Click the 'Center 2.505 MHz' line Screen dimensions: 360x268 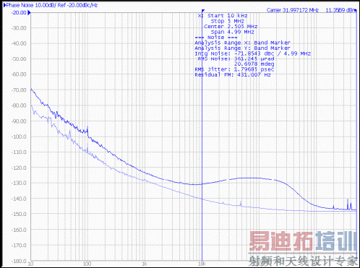pos(231,27)
